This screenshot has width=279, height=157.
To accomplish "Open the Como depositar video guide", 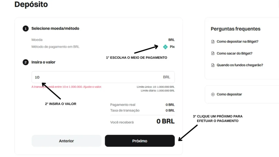I will coord(229,94).
